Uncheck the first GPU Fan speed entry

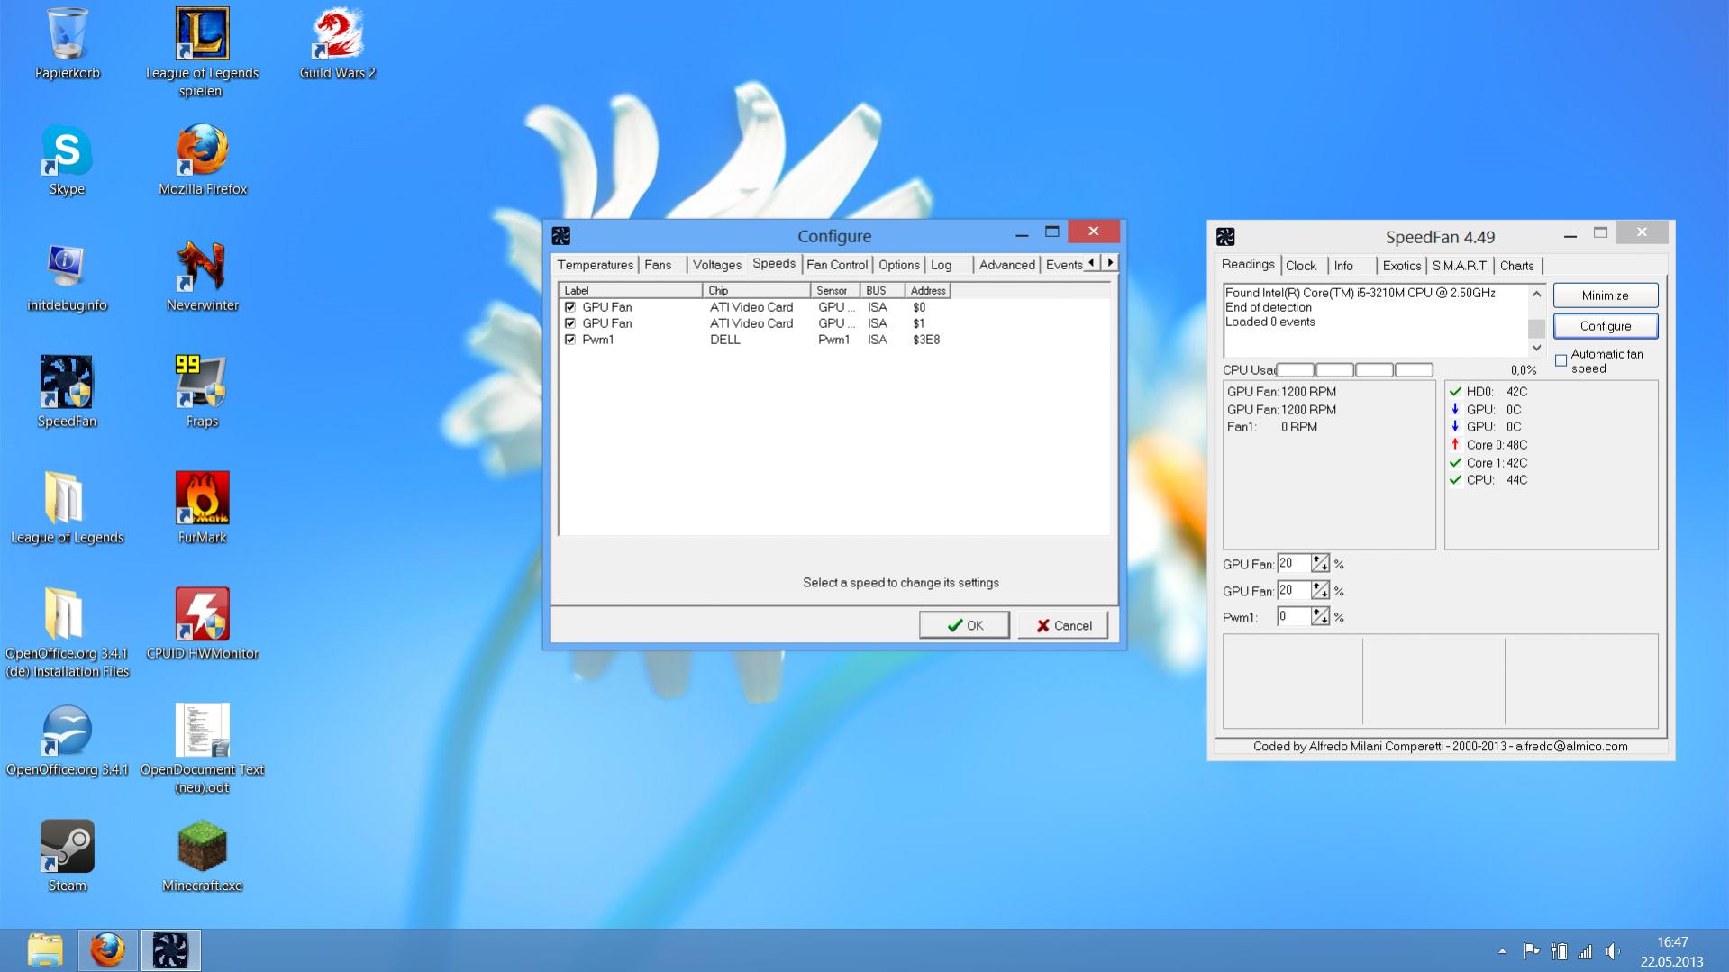(x=569, y=307)
